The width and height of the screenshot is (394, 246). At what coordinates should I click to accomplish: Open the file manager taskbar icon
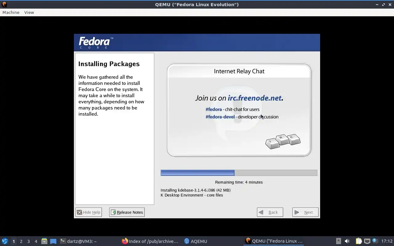44,241
